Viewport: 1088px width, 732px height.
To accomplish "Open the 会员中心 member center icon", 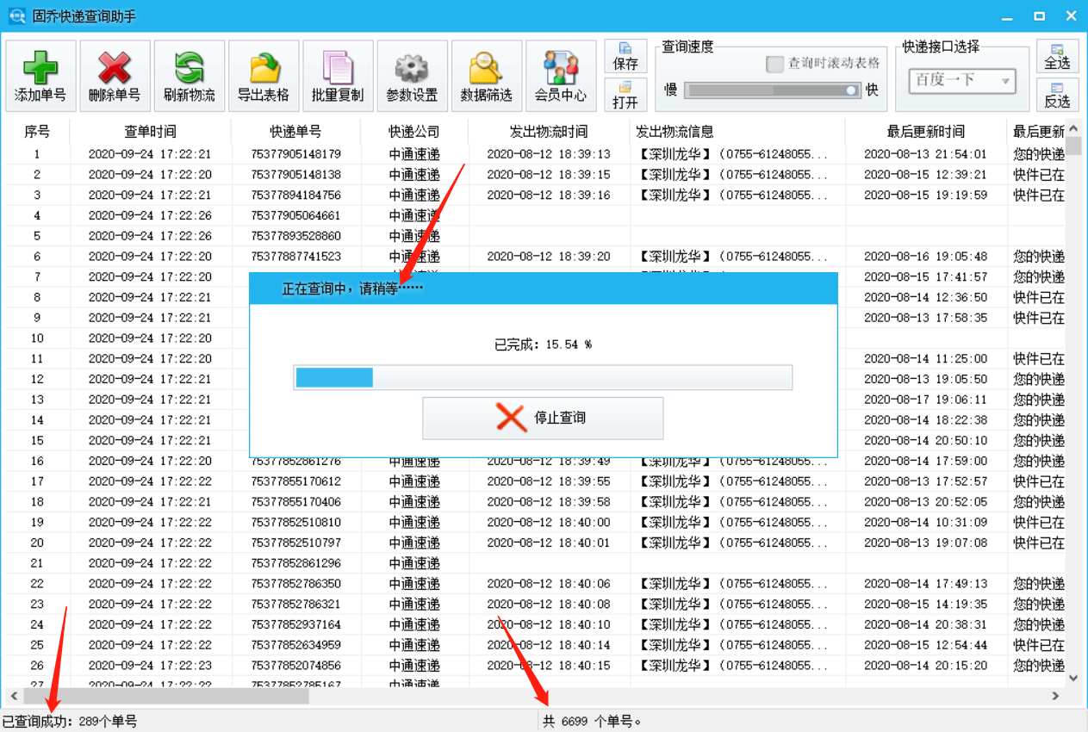I will 561,76.
